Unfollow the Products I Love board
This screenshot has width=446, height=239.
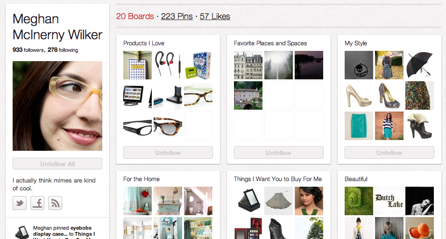168,153
